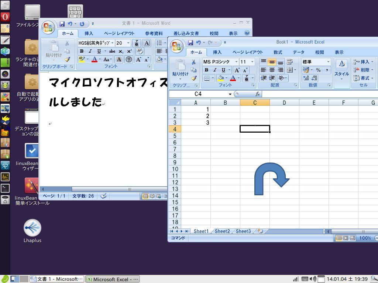Increase indent in Excel alignment group

point(272,78)
